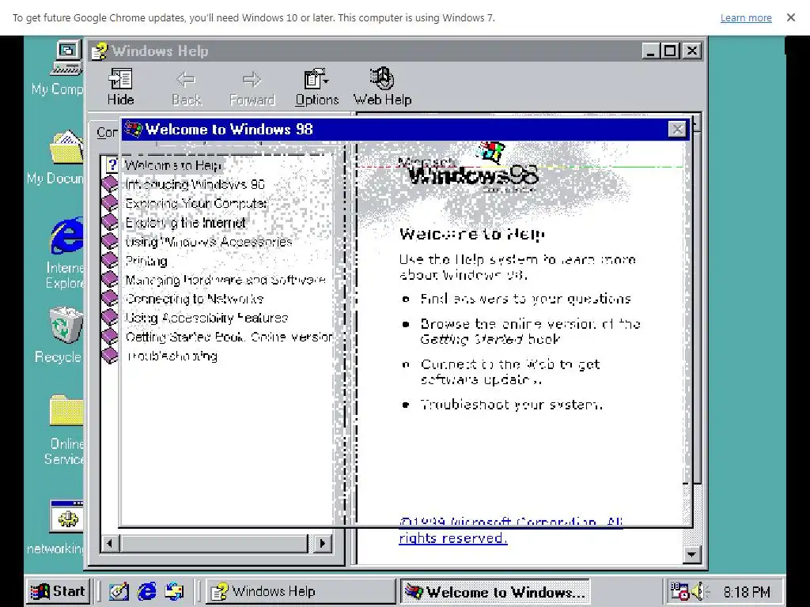This screenshot has width=810, height=607.
Task: Open the My Documents desktop folder
Action: point(55,157)
